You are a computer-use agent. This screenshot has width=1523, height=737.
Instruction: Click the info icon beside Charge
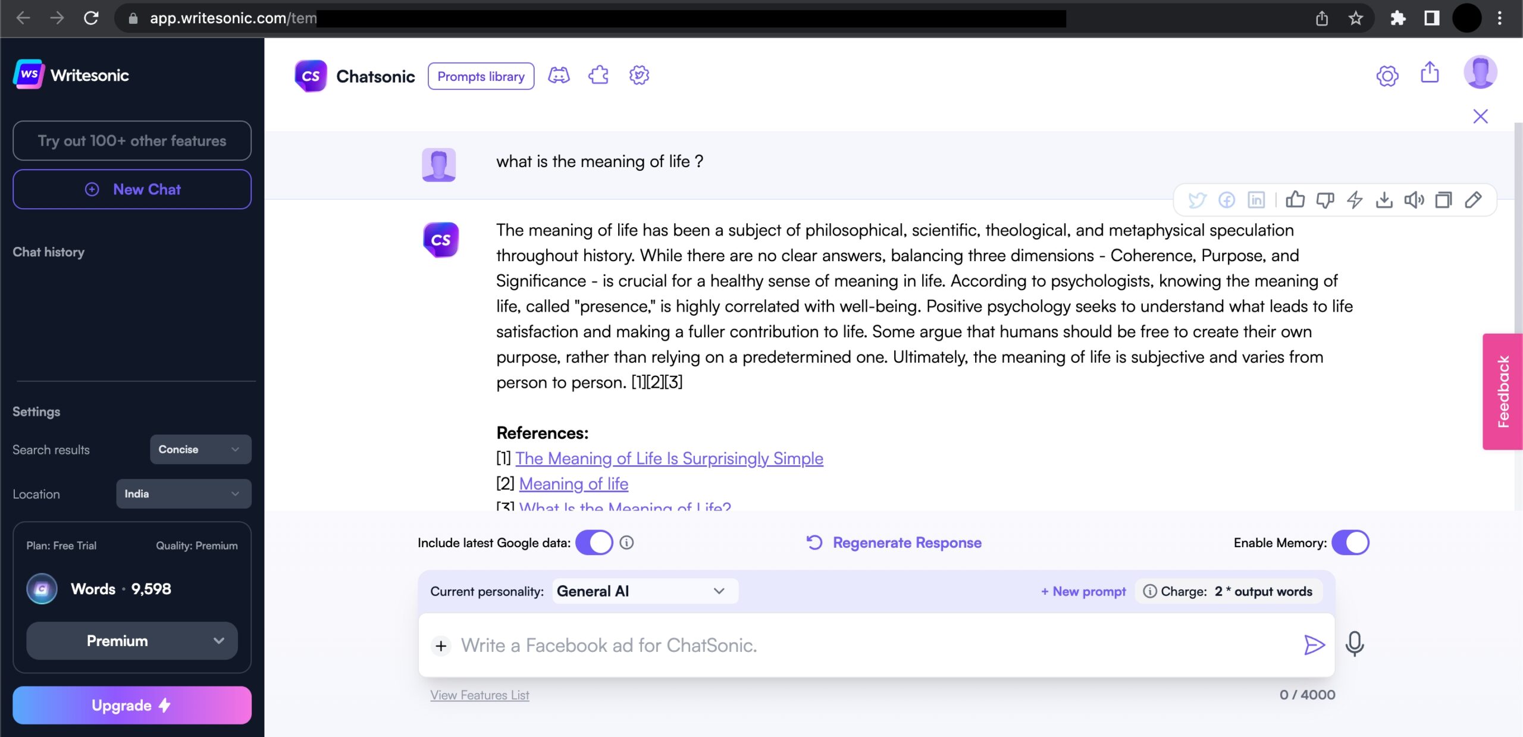click(1150, 591)
